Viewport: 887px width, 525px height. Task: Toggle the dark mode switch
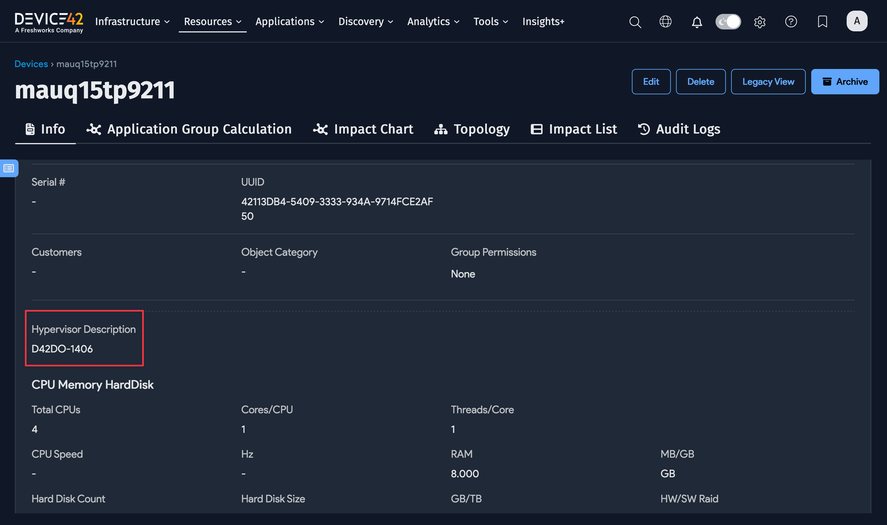(728, 22)
